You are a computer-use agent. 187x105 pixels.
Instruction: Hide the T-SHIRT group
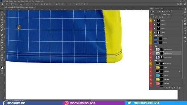(151, 32)
